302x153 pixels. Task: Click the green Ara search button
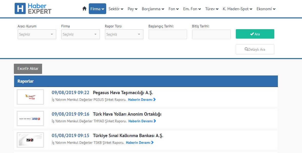coord(255,34)
